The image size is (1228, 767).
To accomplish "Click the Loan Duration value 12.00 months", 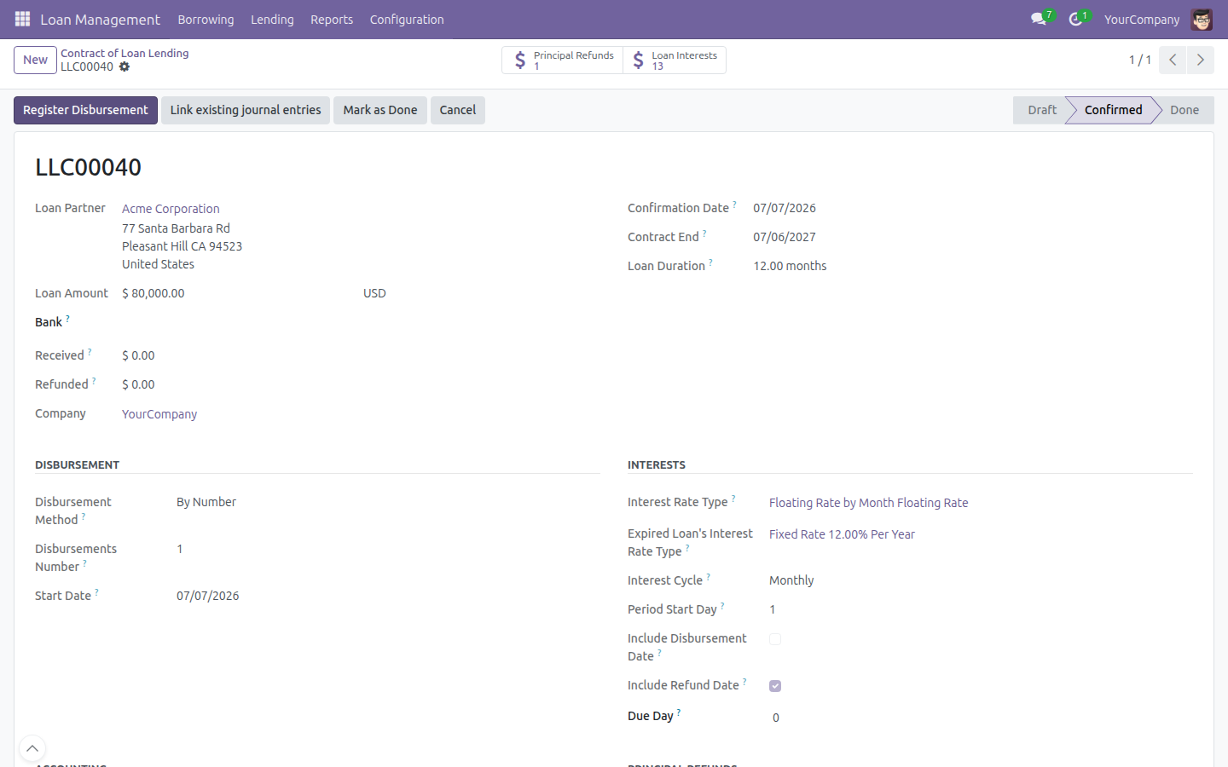I will click(x=790, y=266).
